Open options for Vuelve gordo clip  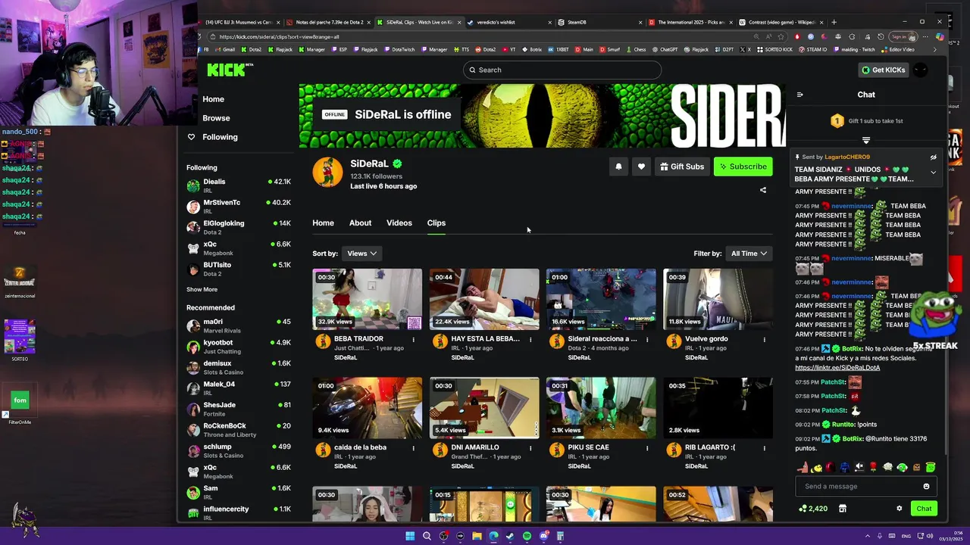tap(764, 340)
